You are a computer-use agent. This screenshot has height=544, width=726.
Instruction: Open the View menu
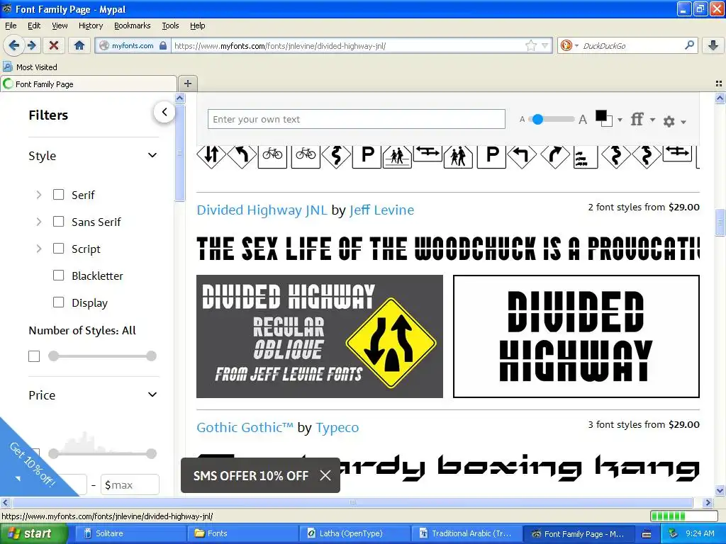(60, 25)
